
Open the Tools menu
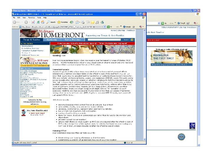[39, 18]
